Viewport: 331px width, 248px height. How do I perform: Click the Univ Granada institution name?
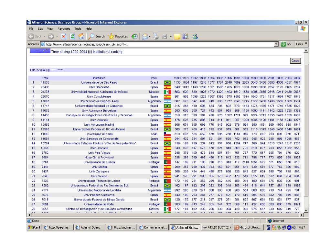click(x=99, y=148)
